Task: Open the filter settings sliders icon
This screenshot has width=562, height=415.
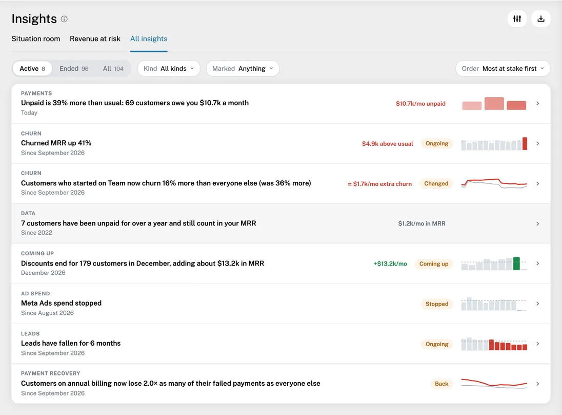Action: tap(517, 18)
